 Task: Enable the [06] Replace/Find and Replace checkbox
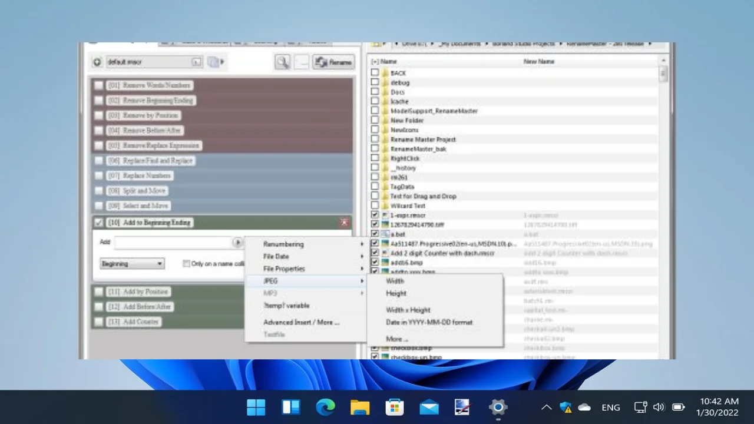coord(98,161)
